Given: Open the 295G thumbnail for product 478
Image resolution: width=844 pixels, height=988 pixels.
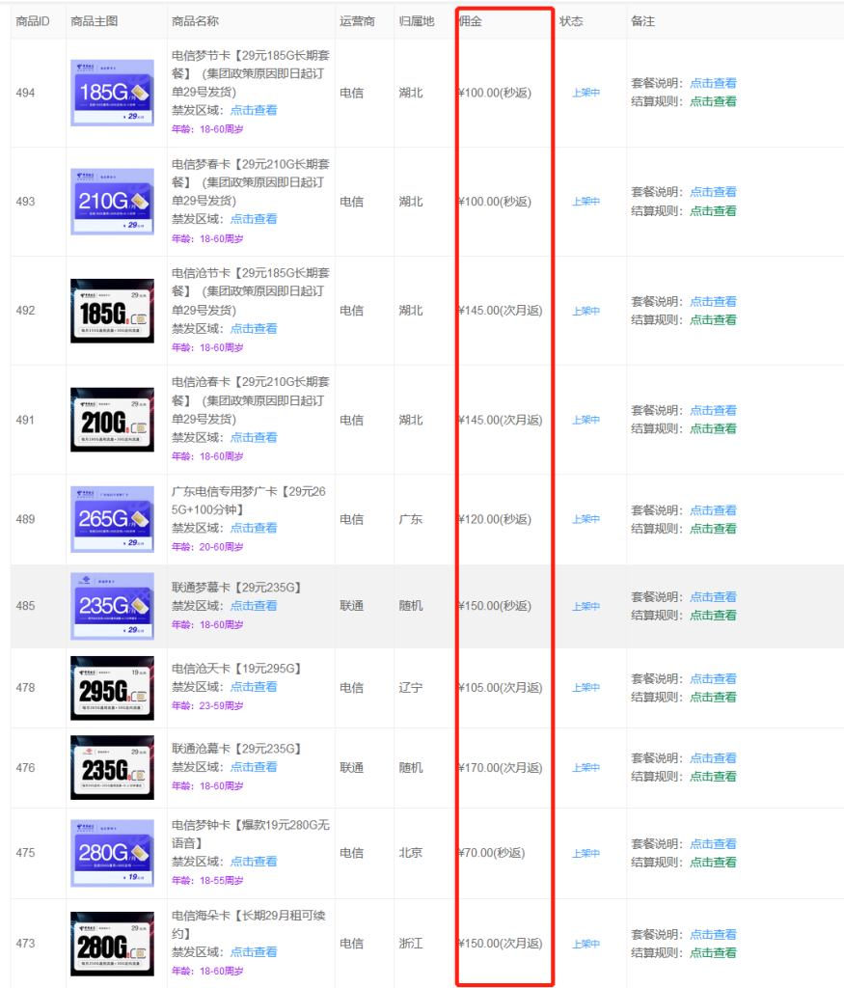Looking at the screenshot, I should coord(112,688).
